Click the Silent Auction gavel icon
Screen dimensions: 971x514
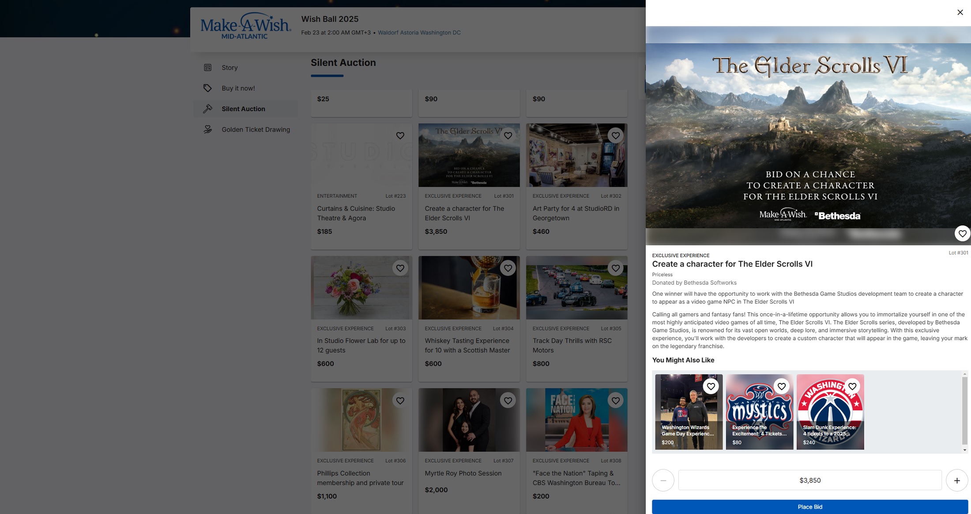tap(207, 109)
